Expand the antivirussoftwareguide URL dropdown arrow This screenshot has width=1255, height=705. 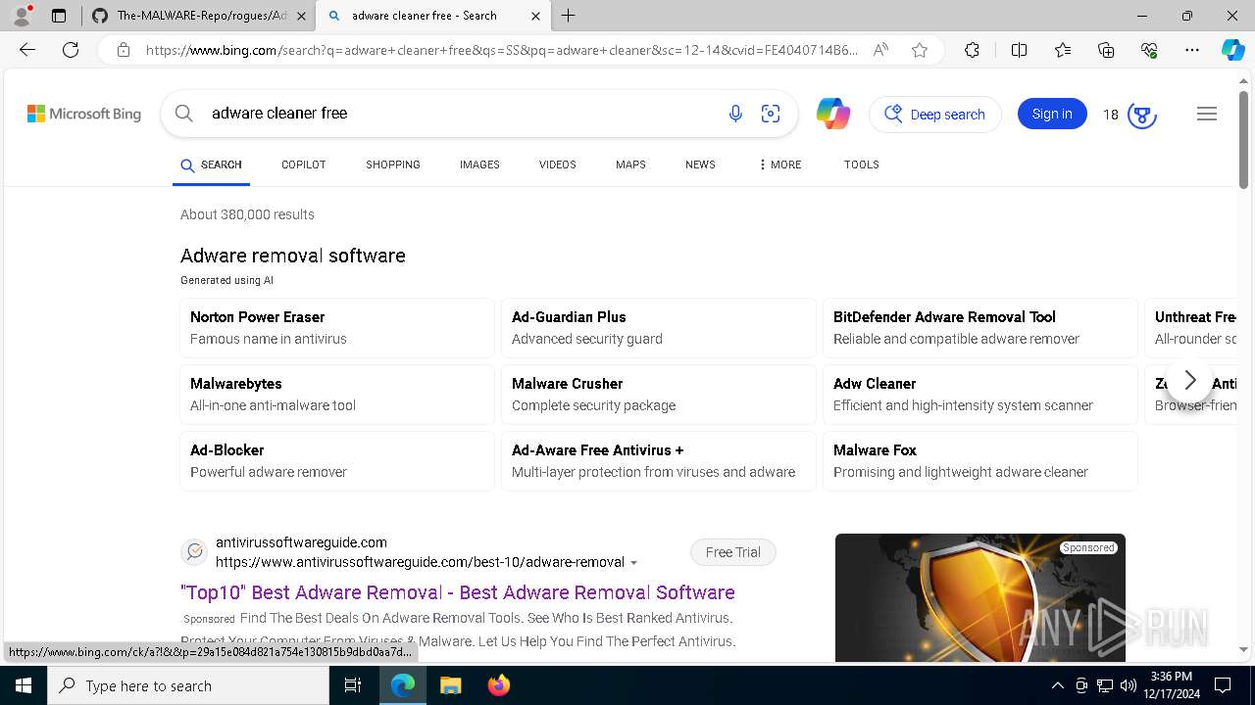(633, 563)
